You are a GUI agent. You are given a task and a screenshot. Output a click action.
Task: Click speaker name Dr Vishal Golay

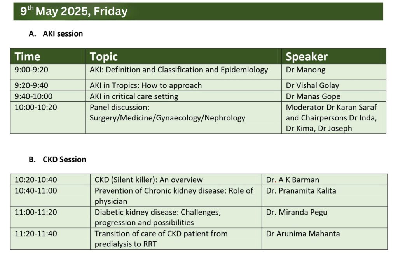coord(312,85)
